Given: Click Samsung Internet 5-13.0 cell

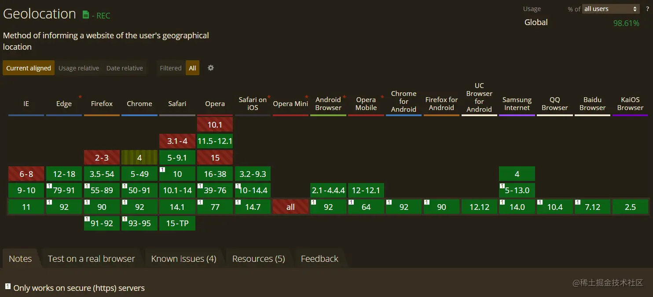Looking at the screenshot, I should point(517,191).
